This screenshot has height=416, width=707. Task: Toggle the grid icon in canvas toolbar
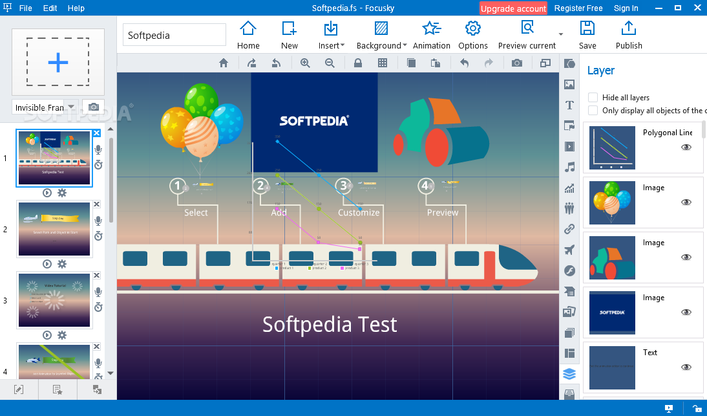(383, 63)
